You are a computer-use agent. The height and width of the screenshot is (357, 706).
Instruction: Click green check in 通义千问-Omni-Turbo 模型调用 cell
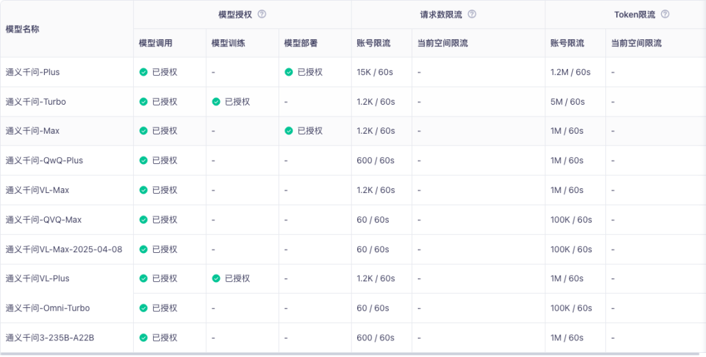click(143, 308)
